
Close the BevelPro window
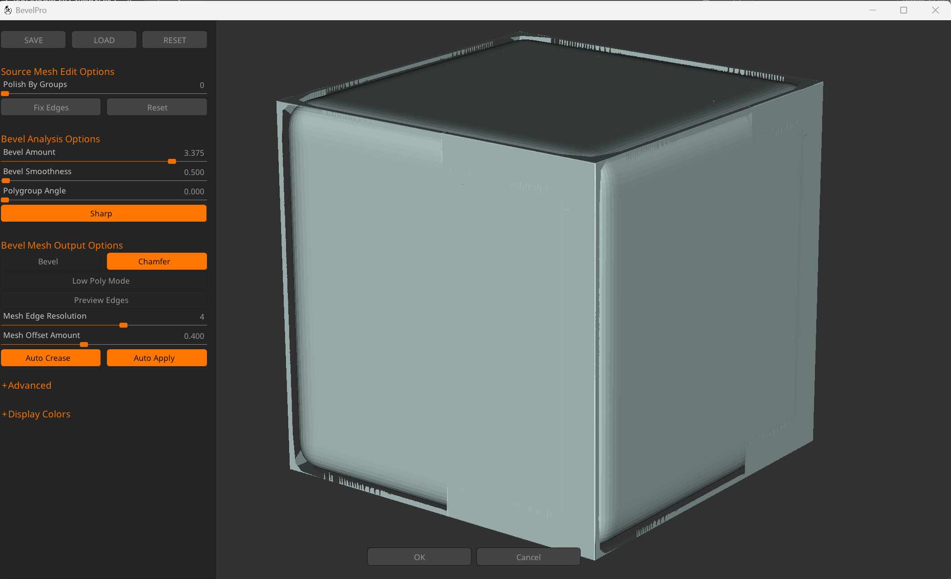(x=935, y=10)
